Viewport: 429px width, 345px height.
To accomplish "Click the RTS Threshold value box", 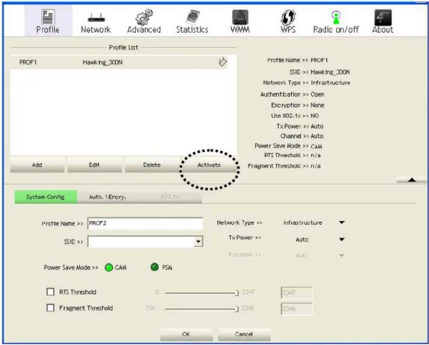I will coord(296,292).
